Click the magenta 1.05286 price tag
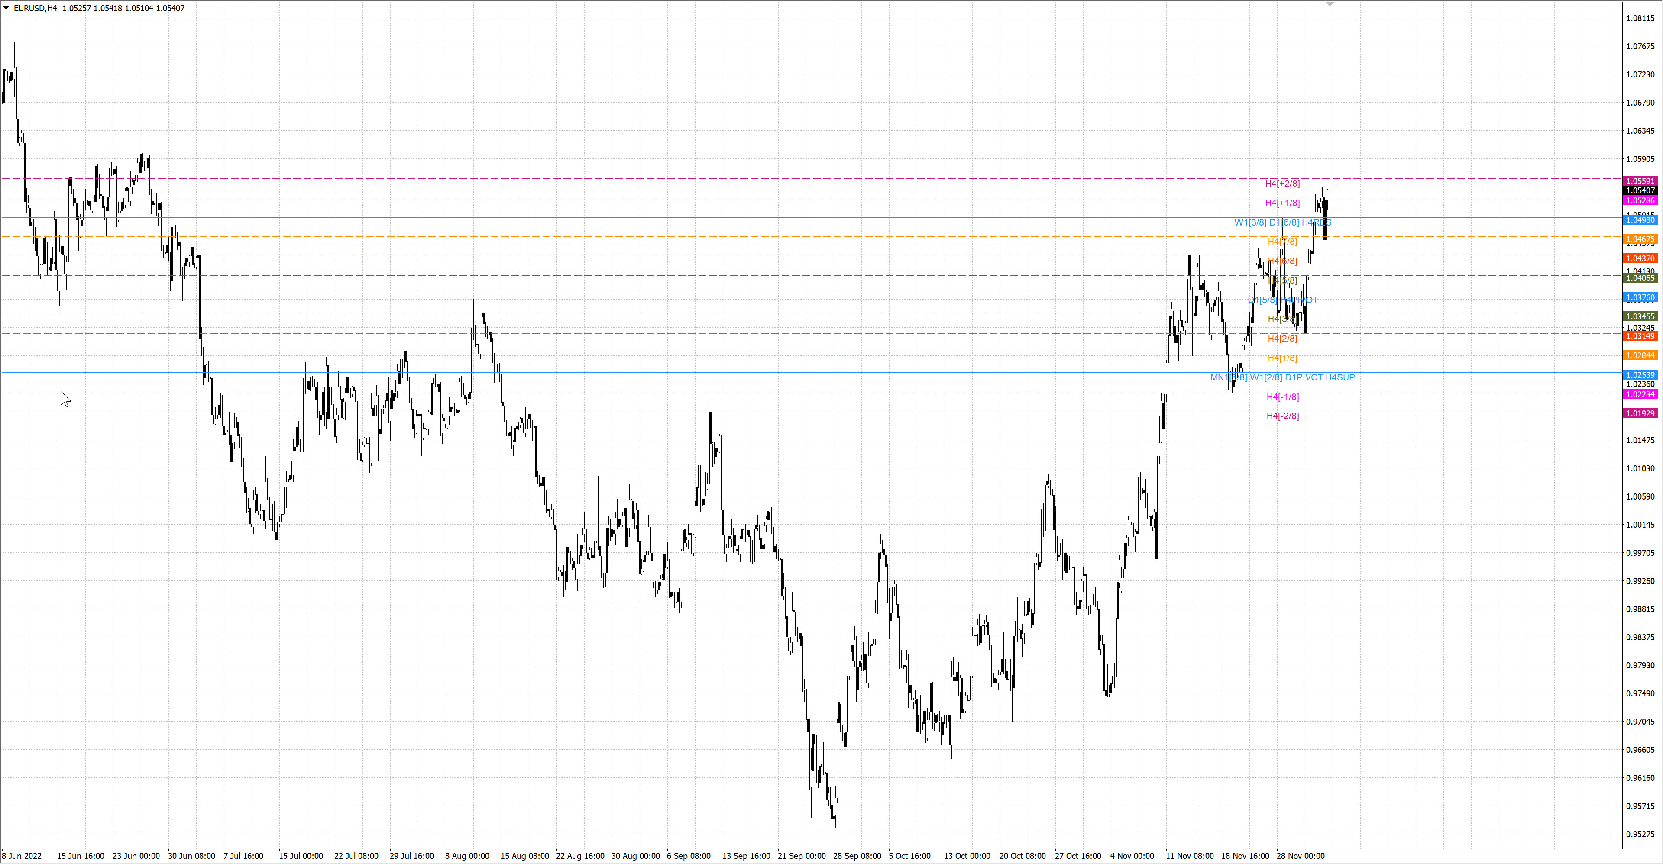Screen dimensions: 1663x864 click(1640, 201)
